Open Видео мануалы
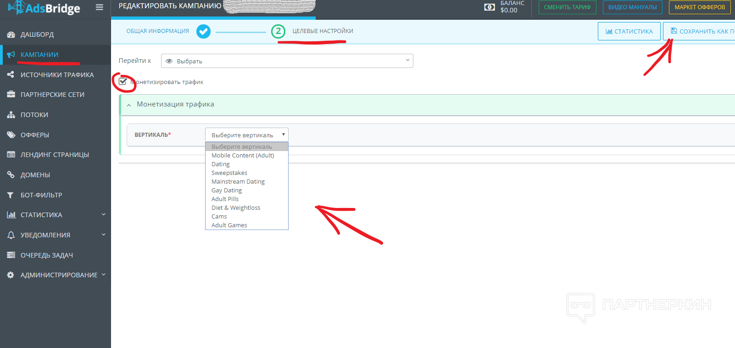The image size is (735, 348). (x=632, y=7)
